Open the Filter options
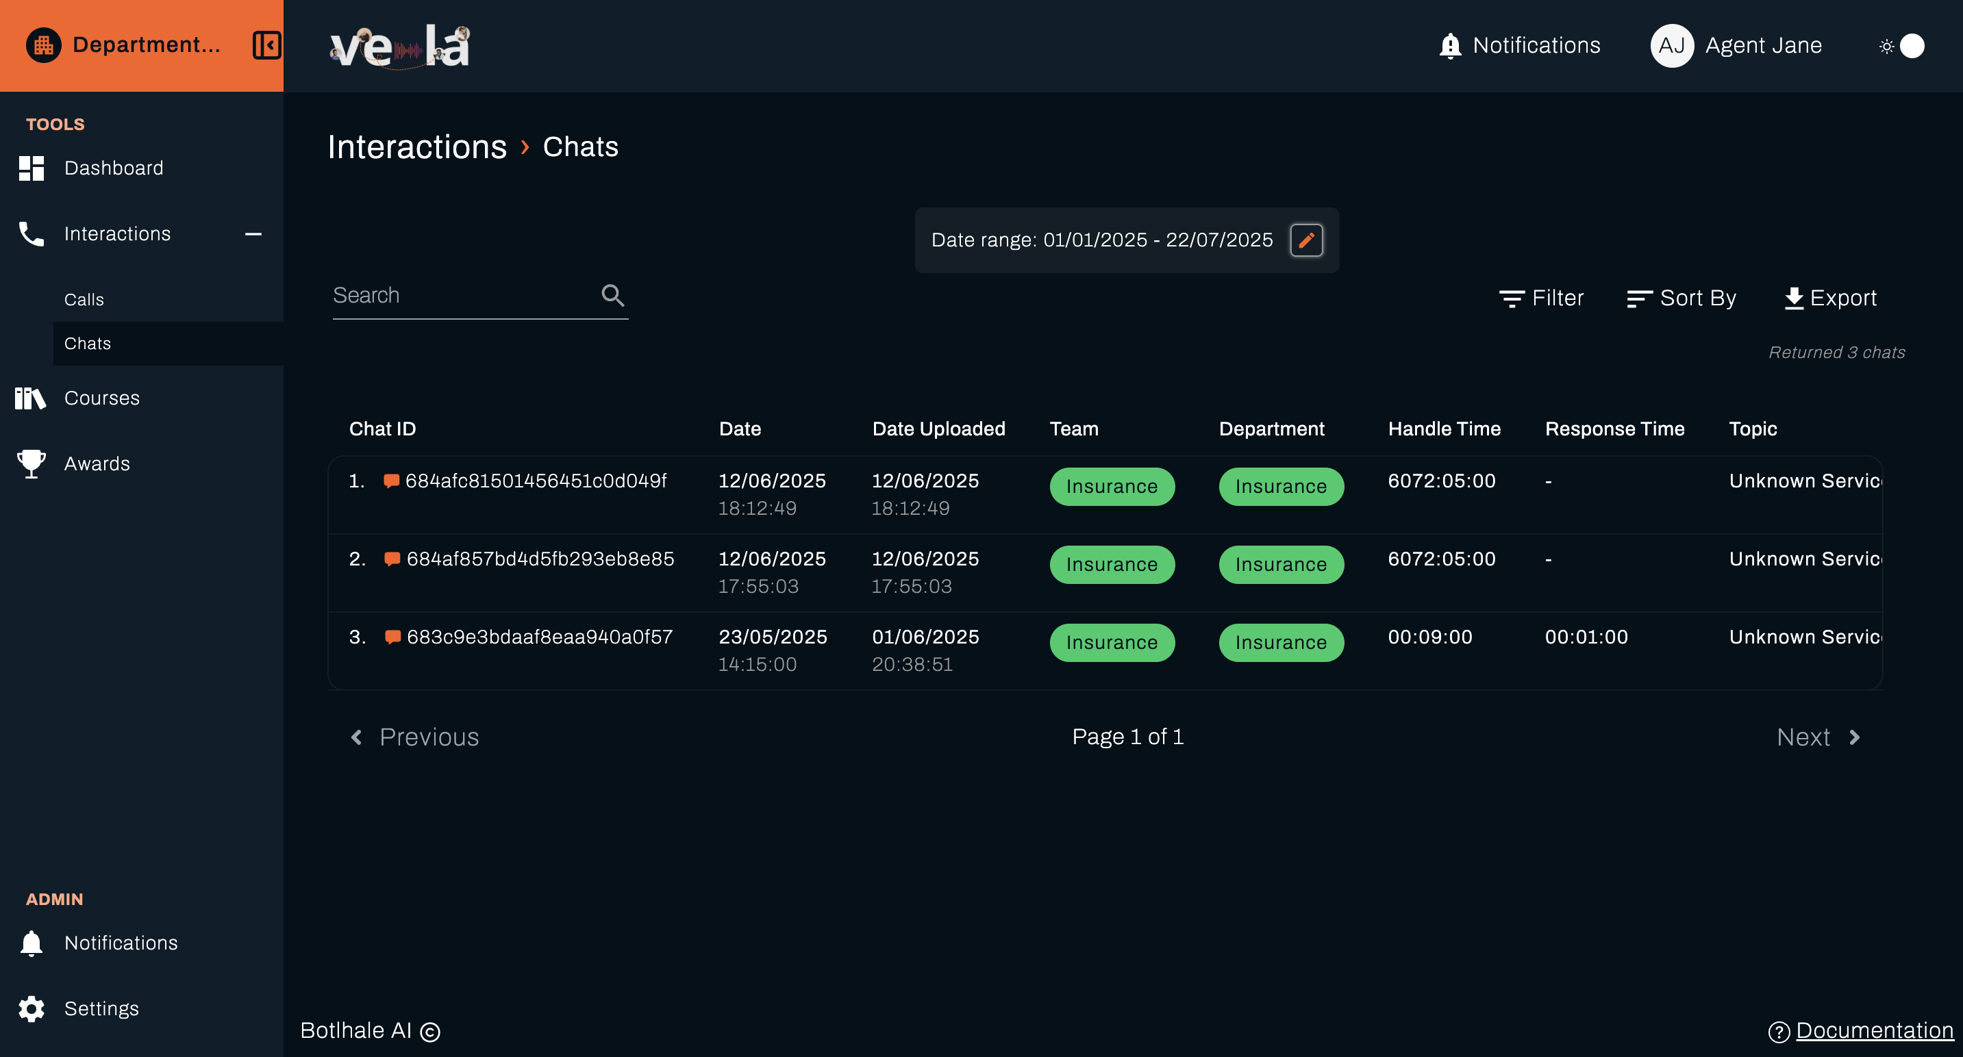Screen dimensions: 1963x1057 1541,298
